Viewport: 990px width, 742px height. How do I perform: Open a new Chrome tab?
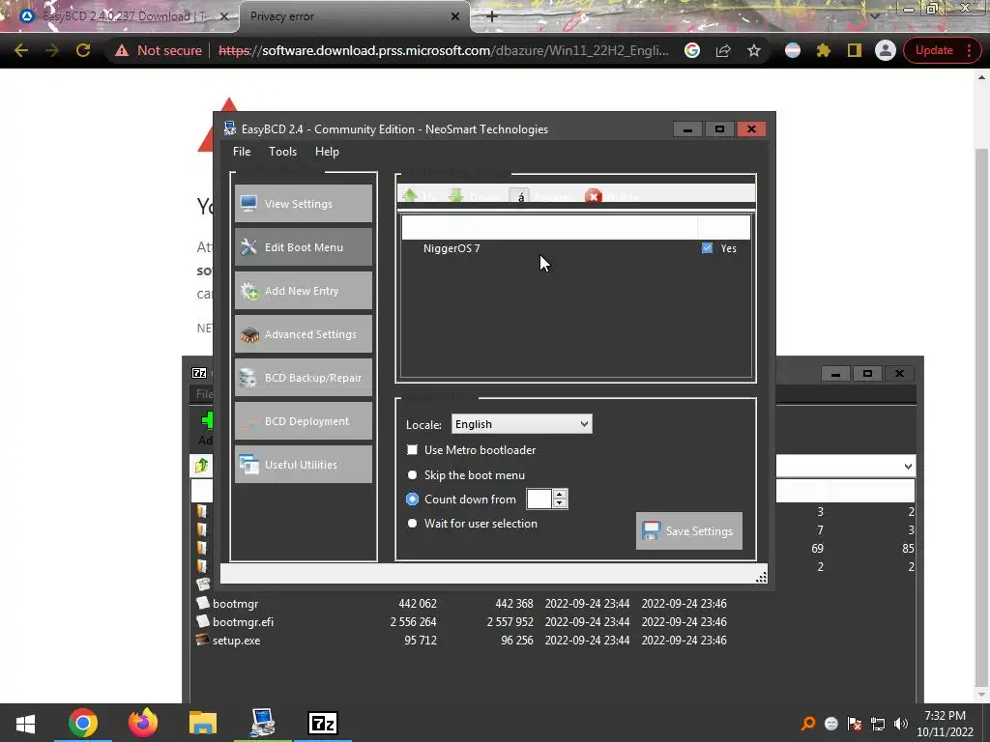click(x=492, y=16)
